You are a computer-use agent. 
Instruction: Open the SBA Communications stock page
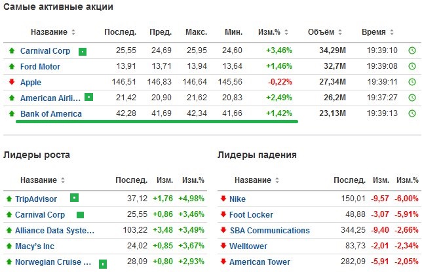click(270, 231)
